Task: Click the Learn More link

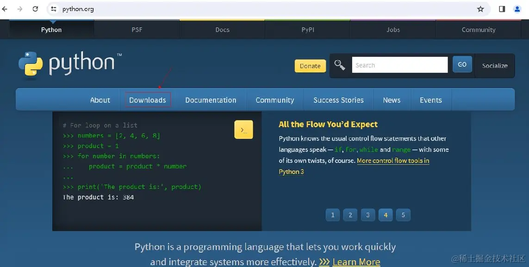Action: 356,261
